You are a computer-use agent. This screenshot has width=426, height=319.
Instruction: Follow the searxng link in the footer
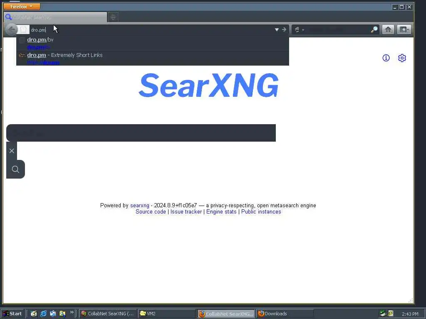(x=140, y=205)
